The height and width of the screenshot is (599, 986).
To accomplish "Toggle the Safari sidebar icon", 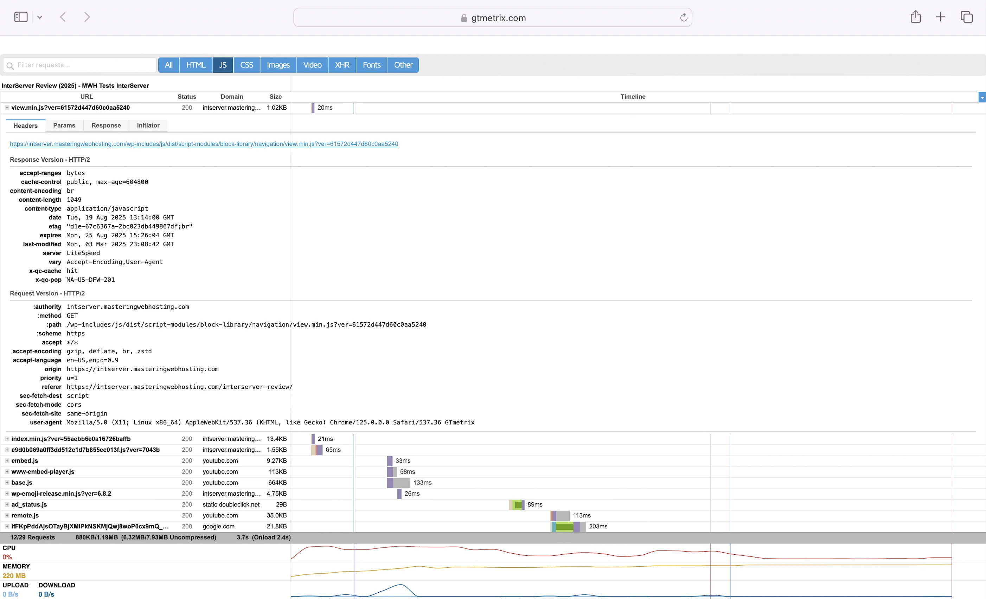I will (x=20, y=17).
